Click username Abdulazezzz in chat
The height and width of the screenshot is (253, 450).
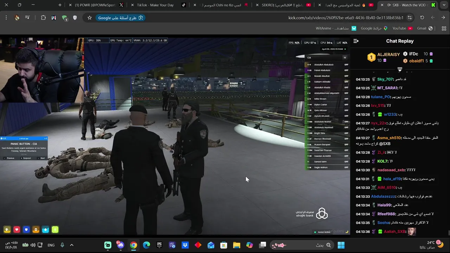(383, 196)
